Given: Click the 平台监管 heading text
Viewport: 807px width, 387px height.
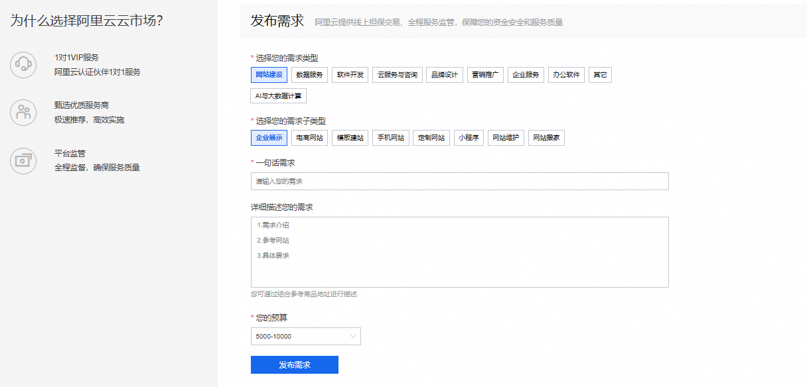Looking at the screenshot, I should click(x=70, y=153).
